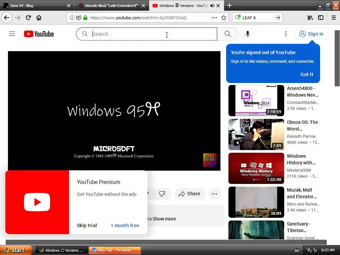Click the Kenneth Perrine channel name
The image size is (340, 255).
click(301, 136)
